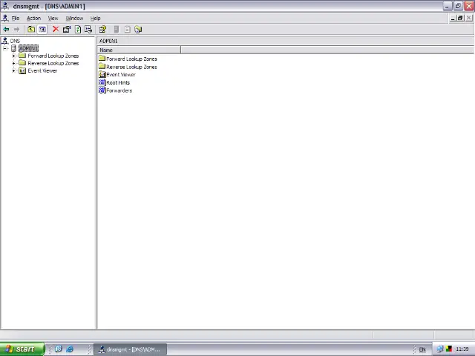Screen dimensions: 475x356
Task: Click Reverse Lookup Zones folder icon in list
Action: (x=102, y=66)
